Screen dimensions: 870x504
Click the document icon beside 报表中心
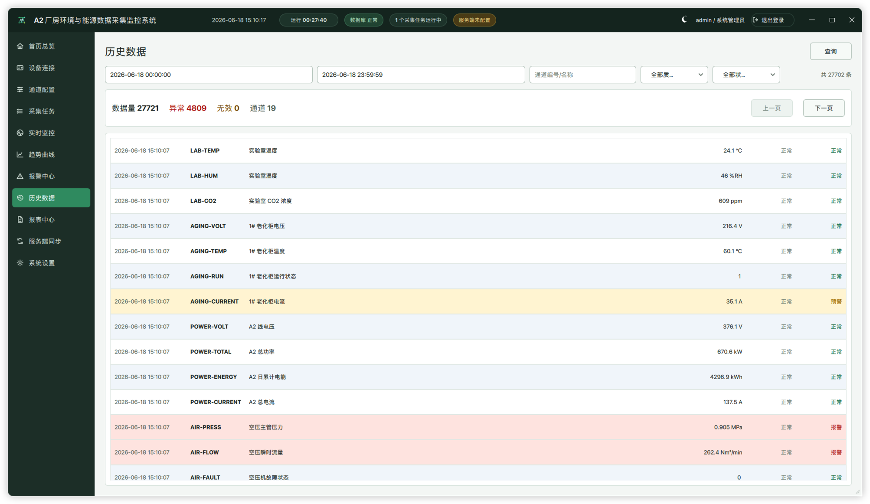[x=20, y=219]
